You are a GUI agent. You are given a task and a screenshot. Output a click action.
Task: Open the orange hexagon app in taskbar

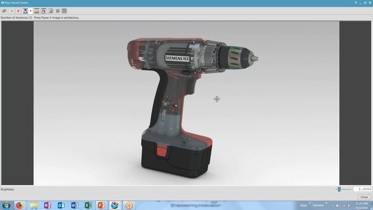point(129,205)
